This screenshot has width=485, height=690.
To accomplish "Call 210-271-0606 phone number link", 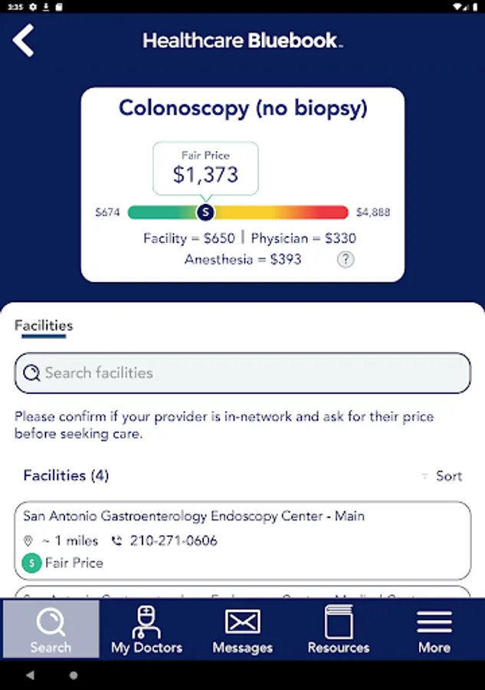I will (x=174, y=540).
